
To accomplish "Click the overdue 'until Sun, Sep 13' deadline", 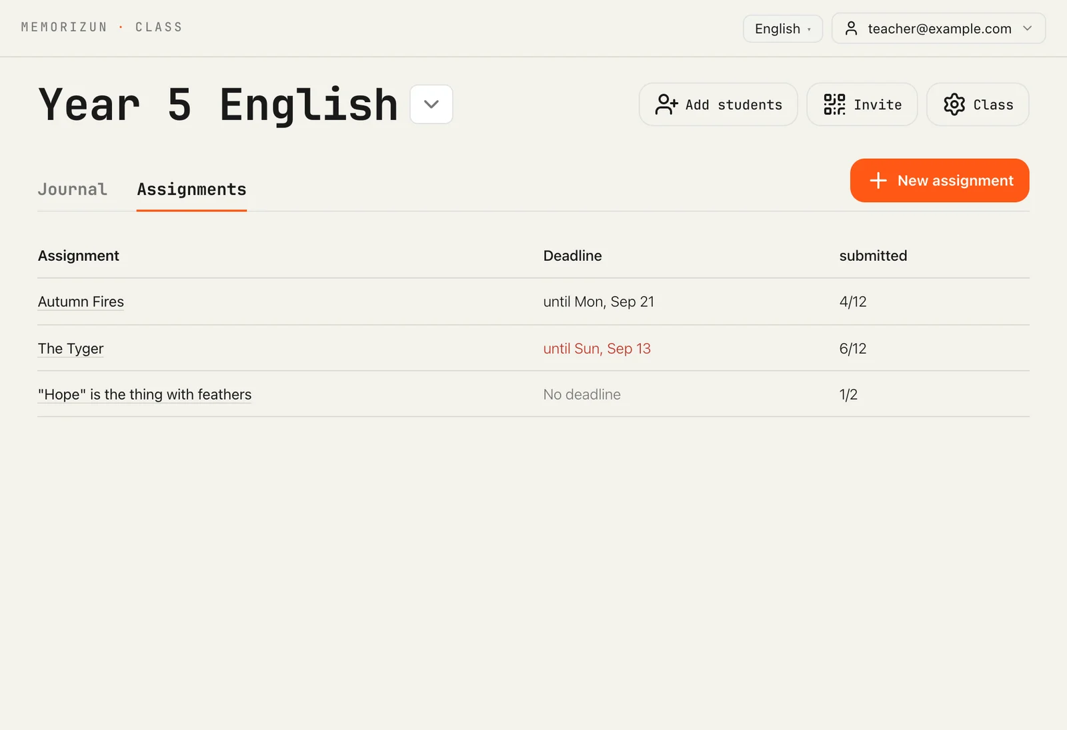I will click(x=597, y=348).
